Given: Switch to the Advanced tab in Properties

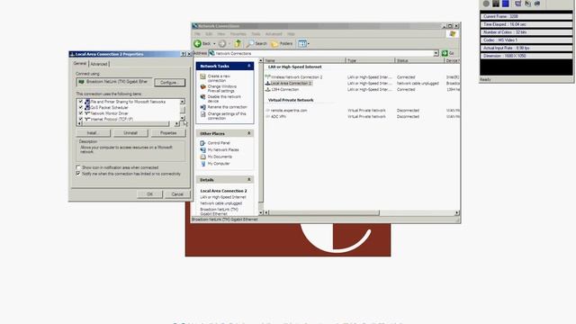Looking at the screenshot, I should 99,64.
